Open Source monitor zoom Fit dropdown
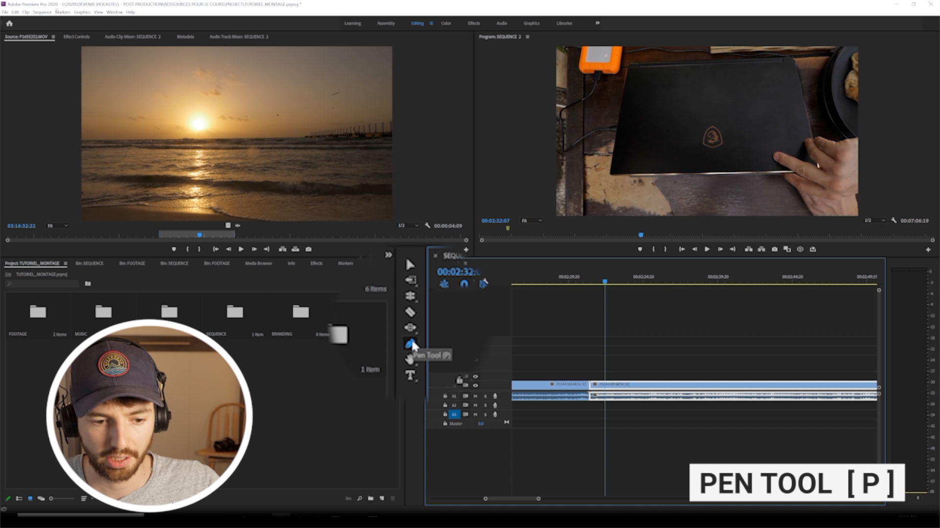The width and height of the screenshot is (940, 528). [57, 225]
